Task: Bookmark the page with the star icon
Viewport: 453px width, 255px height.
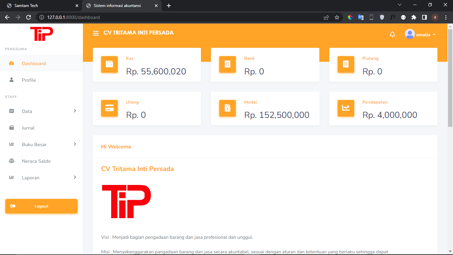Action: [337, 17]
